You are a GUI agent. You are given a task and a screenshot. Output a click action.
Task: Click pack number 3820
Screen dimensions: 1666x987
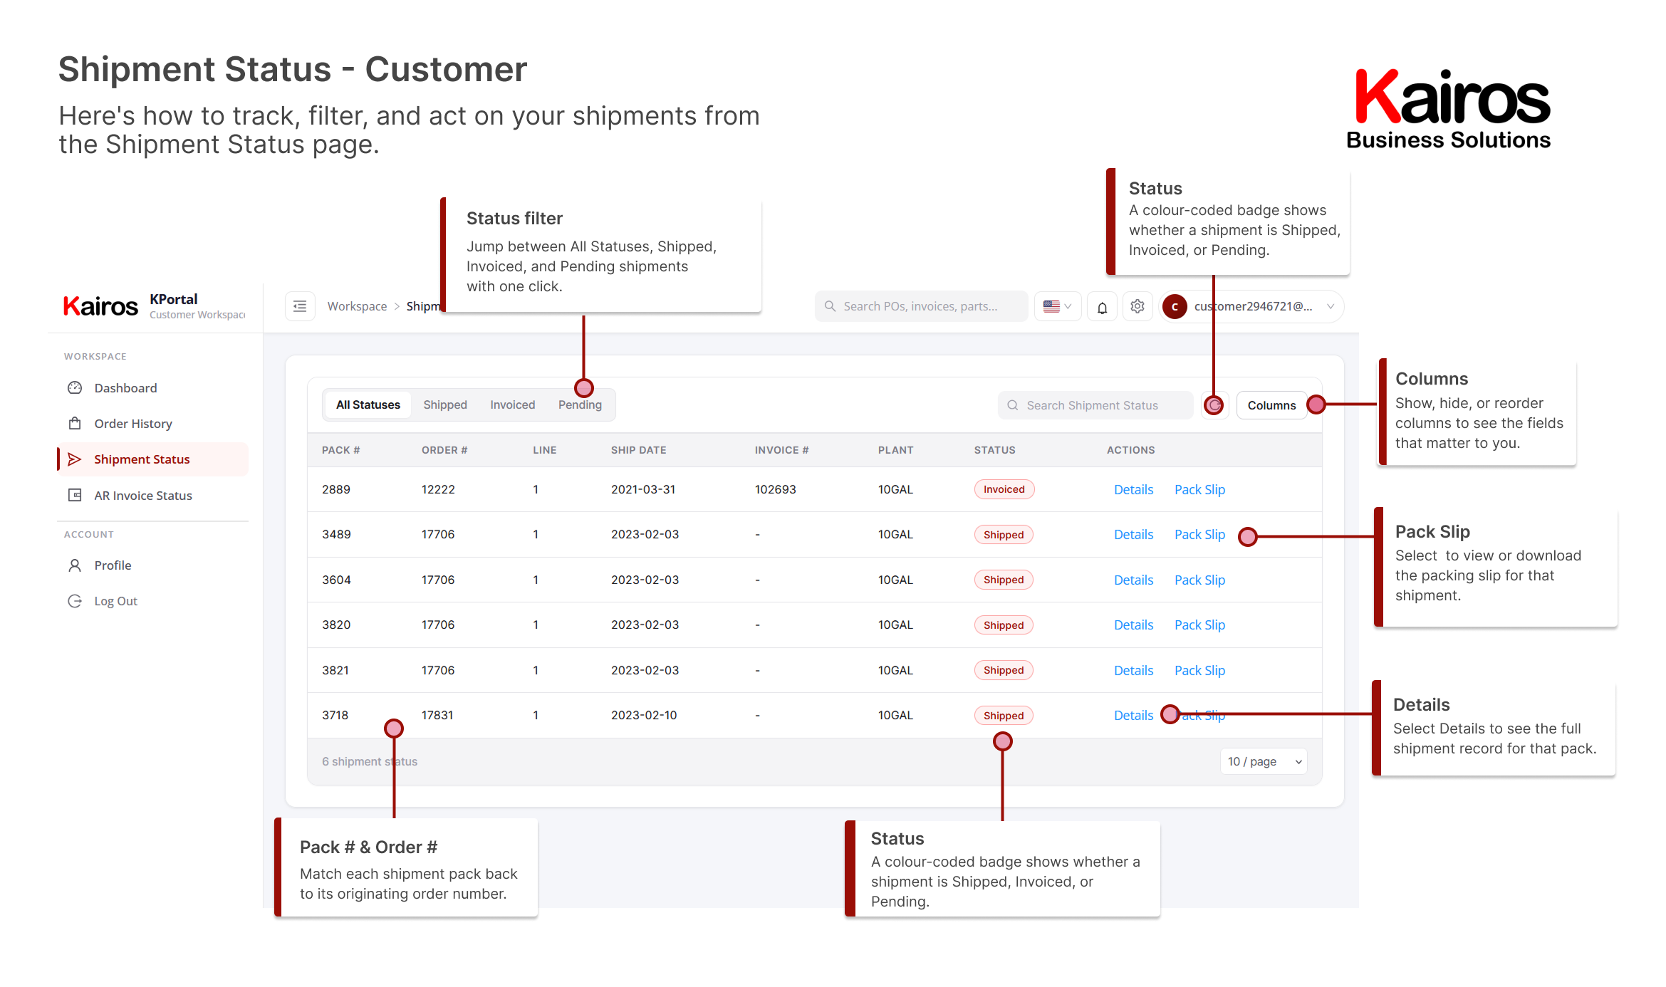point(336,625)
